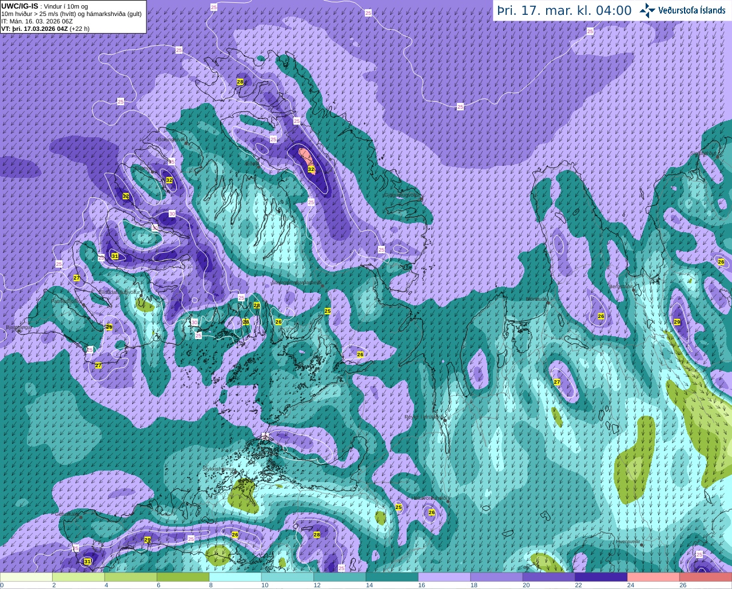This screenshot has width=732, height=589.
Task: Select the 4–6 m/s legend color
Action: (131, 577)
